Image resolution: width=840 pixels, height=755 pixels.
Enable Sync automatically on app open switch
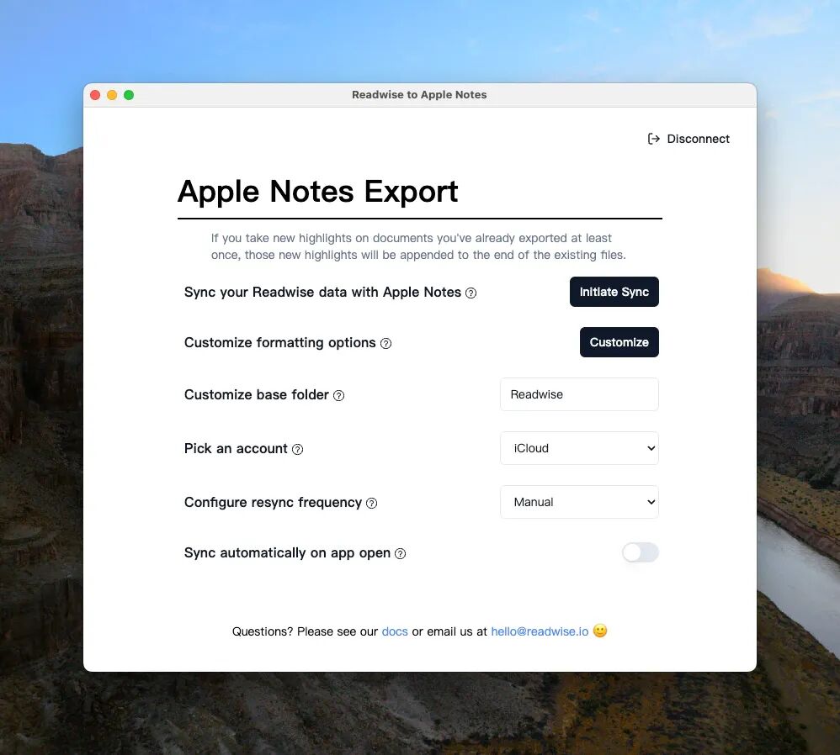641,552
